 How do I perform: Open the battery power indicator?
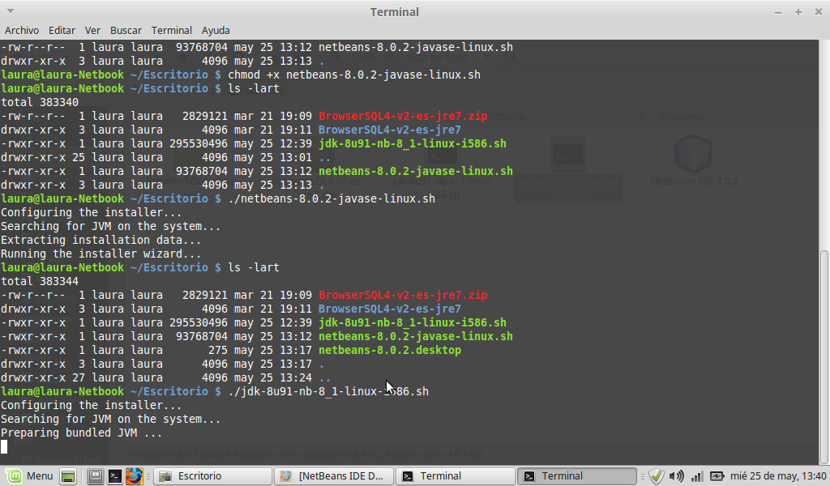[x=717, y=476]
